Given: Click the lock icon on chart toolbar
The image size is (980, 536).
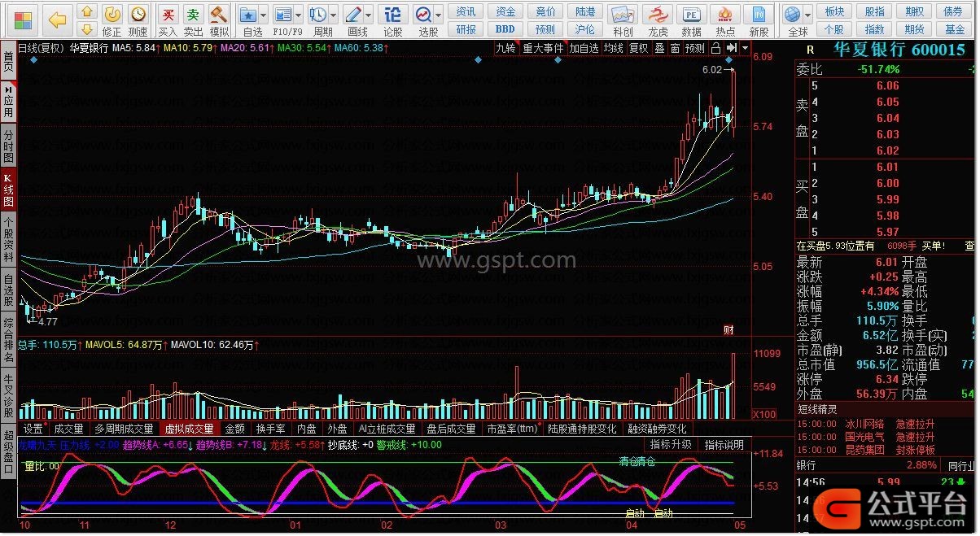Looking at the screenshot, I should (x=714, y=48).
